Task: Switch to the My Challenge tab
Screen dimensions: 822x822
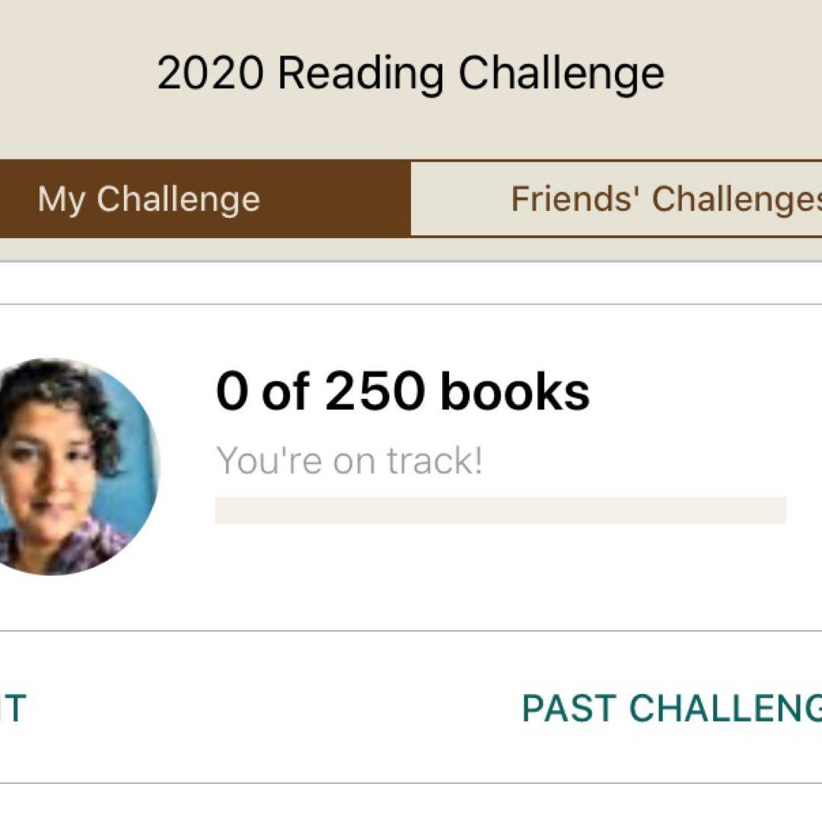Action: (x=149, y=199)
